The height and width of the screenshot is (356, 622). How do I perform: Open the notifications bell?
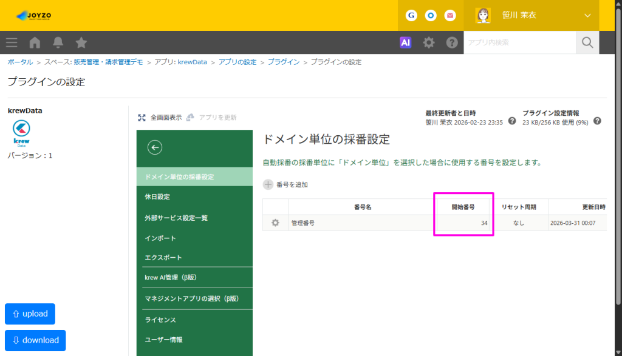(58, 42)
